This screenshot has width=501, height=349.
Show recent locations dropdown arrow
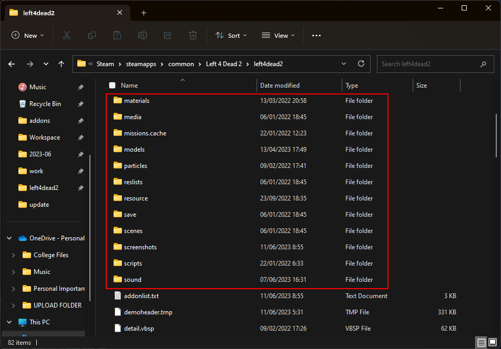(x=46, y=64)
